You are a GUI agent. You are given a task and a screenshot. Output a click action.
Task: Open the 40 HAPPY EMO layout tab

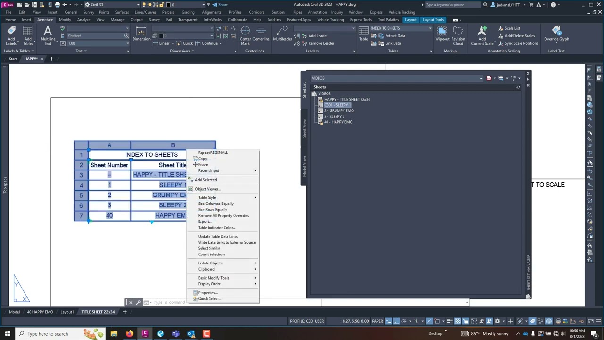click(40, 312)
